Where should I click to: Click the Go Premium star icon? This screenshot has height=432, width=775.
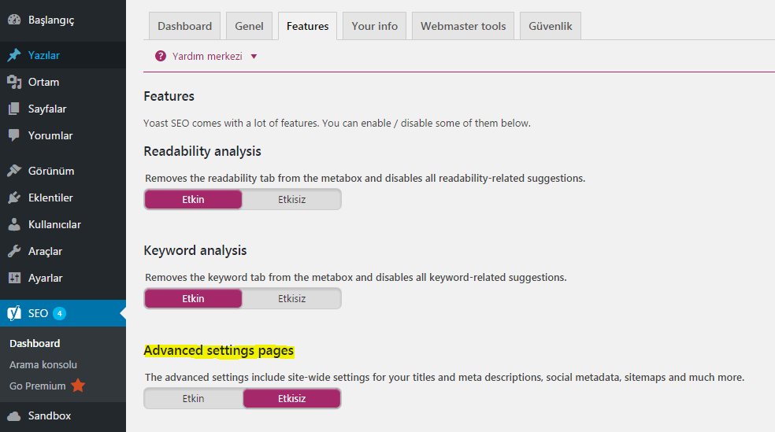78,385
